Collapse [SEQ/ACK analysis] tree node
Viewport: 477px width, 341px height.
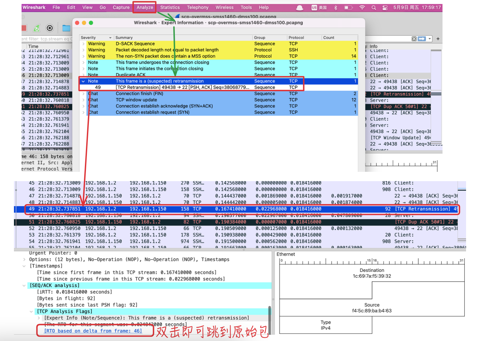tap(24, 286)
